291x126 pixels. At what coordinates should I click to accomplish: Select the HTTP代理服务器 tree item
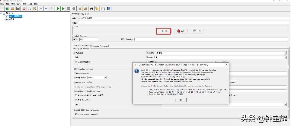coord(15,16)
